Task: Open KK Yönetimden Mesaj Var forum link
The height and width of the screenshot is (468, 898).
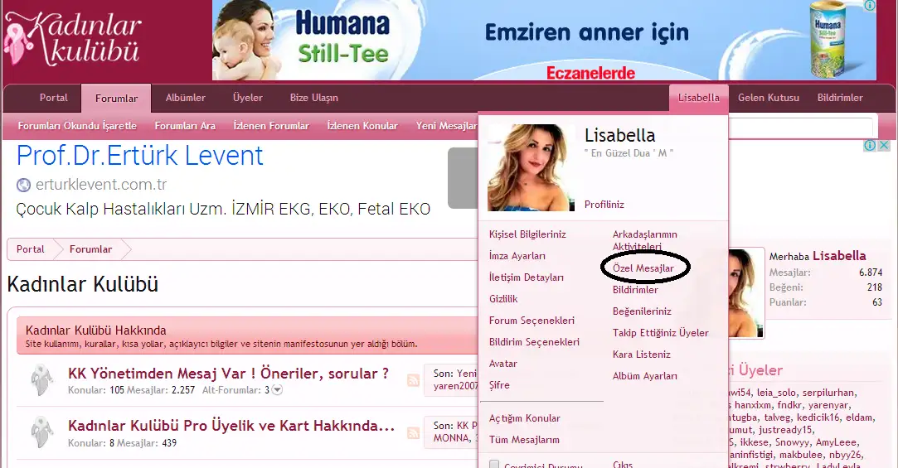Action: coord(228,374)
